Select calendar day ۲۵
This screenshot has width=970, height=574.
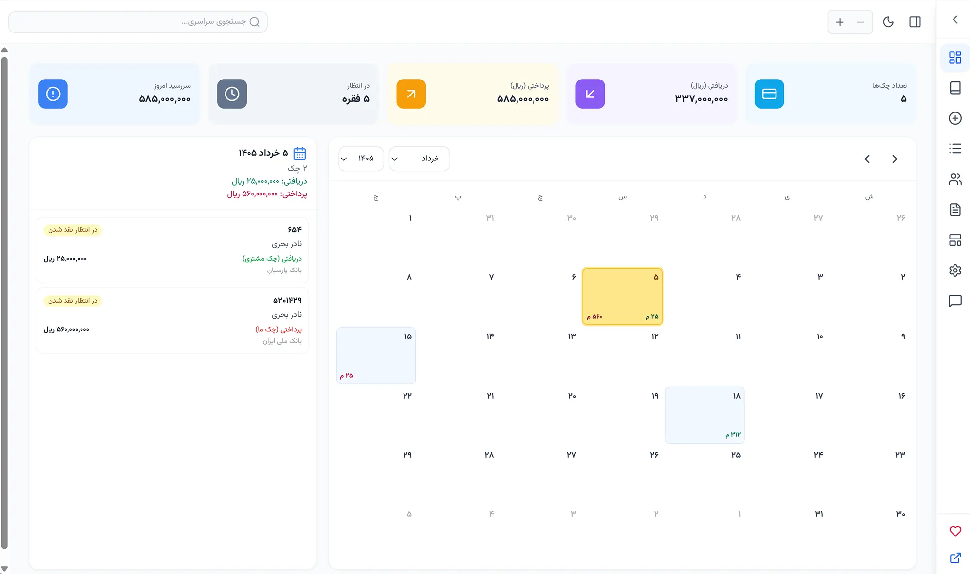[705, 474]
